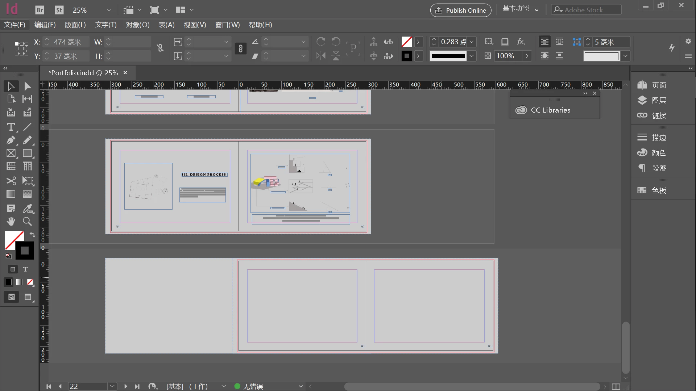Open the page number dropdown

point(112,386)
